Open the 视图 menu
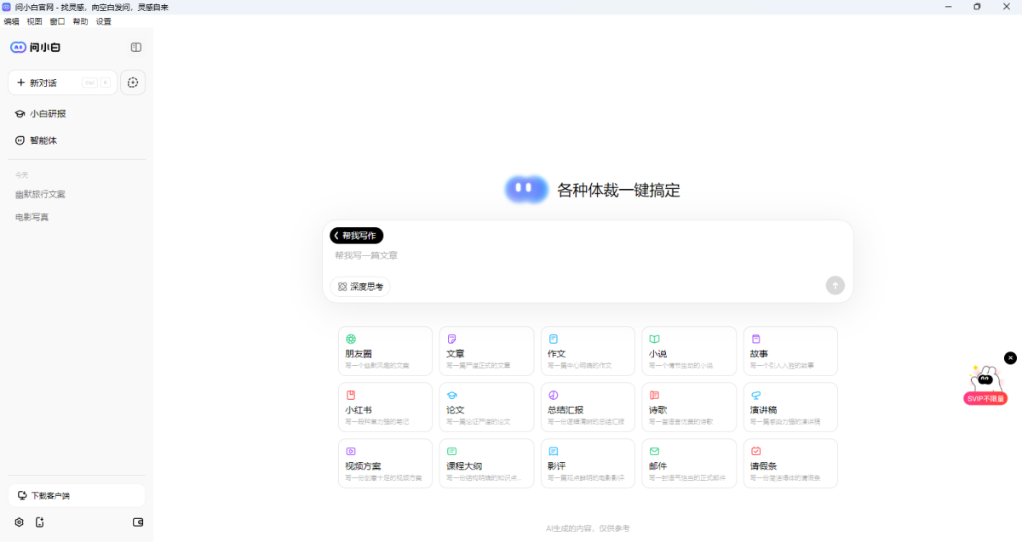Viewport: 1022px width, 542px height. tap(35, 21)
